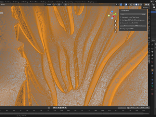Image resolution: width=156 pixels, height=117 pixels.
Task: Click the green Y axis gizmo handle
Action: click(115, 14)
